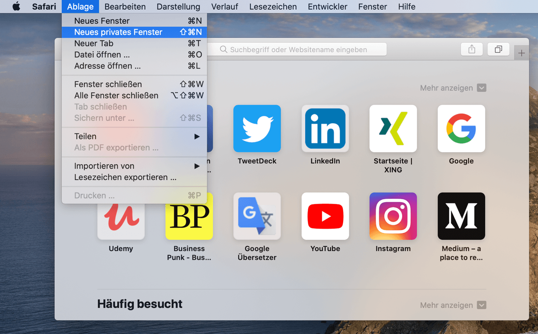Select Fenster schließen menu entry
This screenshot has height=334, width=538.
[x=134, y=84]
